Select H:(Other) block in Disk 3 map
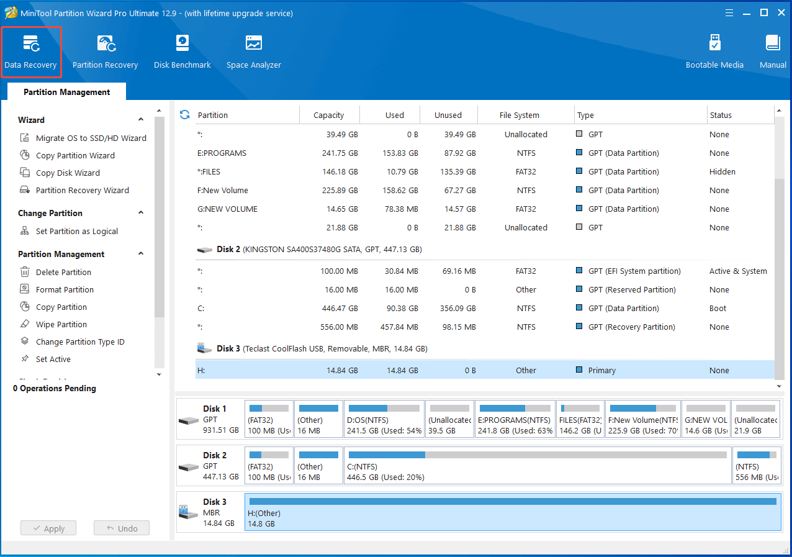Image resolution: width=792 pixels, height=557 pixels. tap(513, 512)
